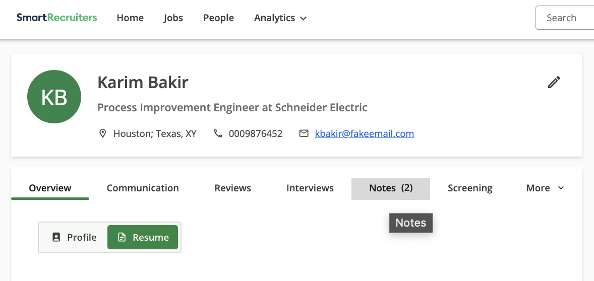Go to the Jobs page in the nav bar
Viewport: 594px width, 281px height.
pos(173,18)
